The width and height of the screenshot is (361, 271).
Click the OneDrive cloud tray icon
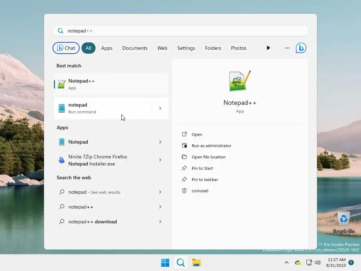click(298, 263)
